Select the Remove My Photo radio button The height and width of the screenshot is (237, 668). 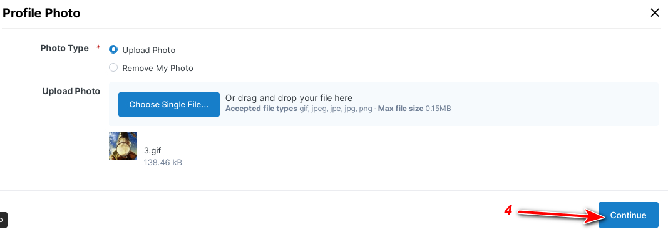coord(113,67)
